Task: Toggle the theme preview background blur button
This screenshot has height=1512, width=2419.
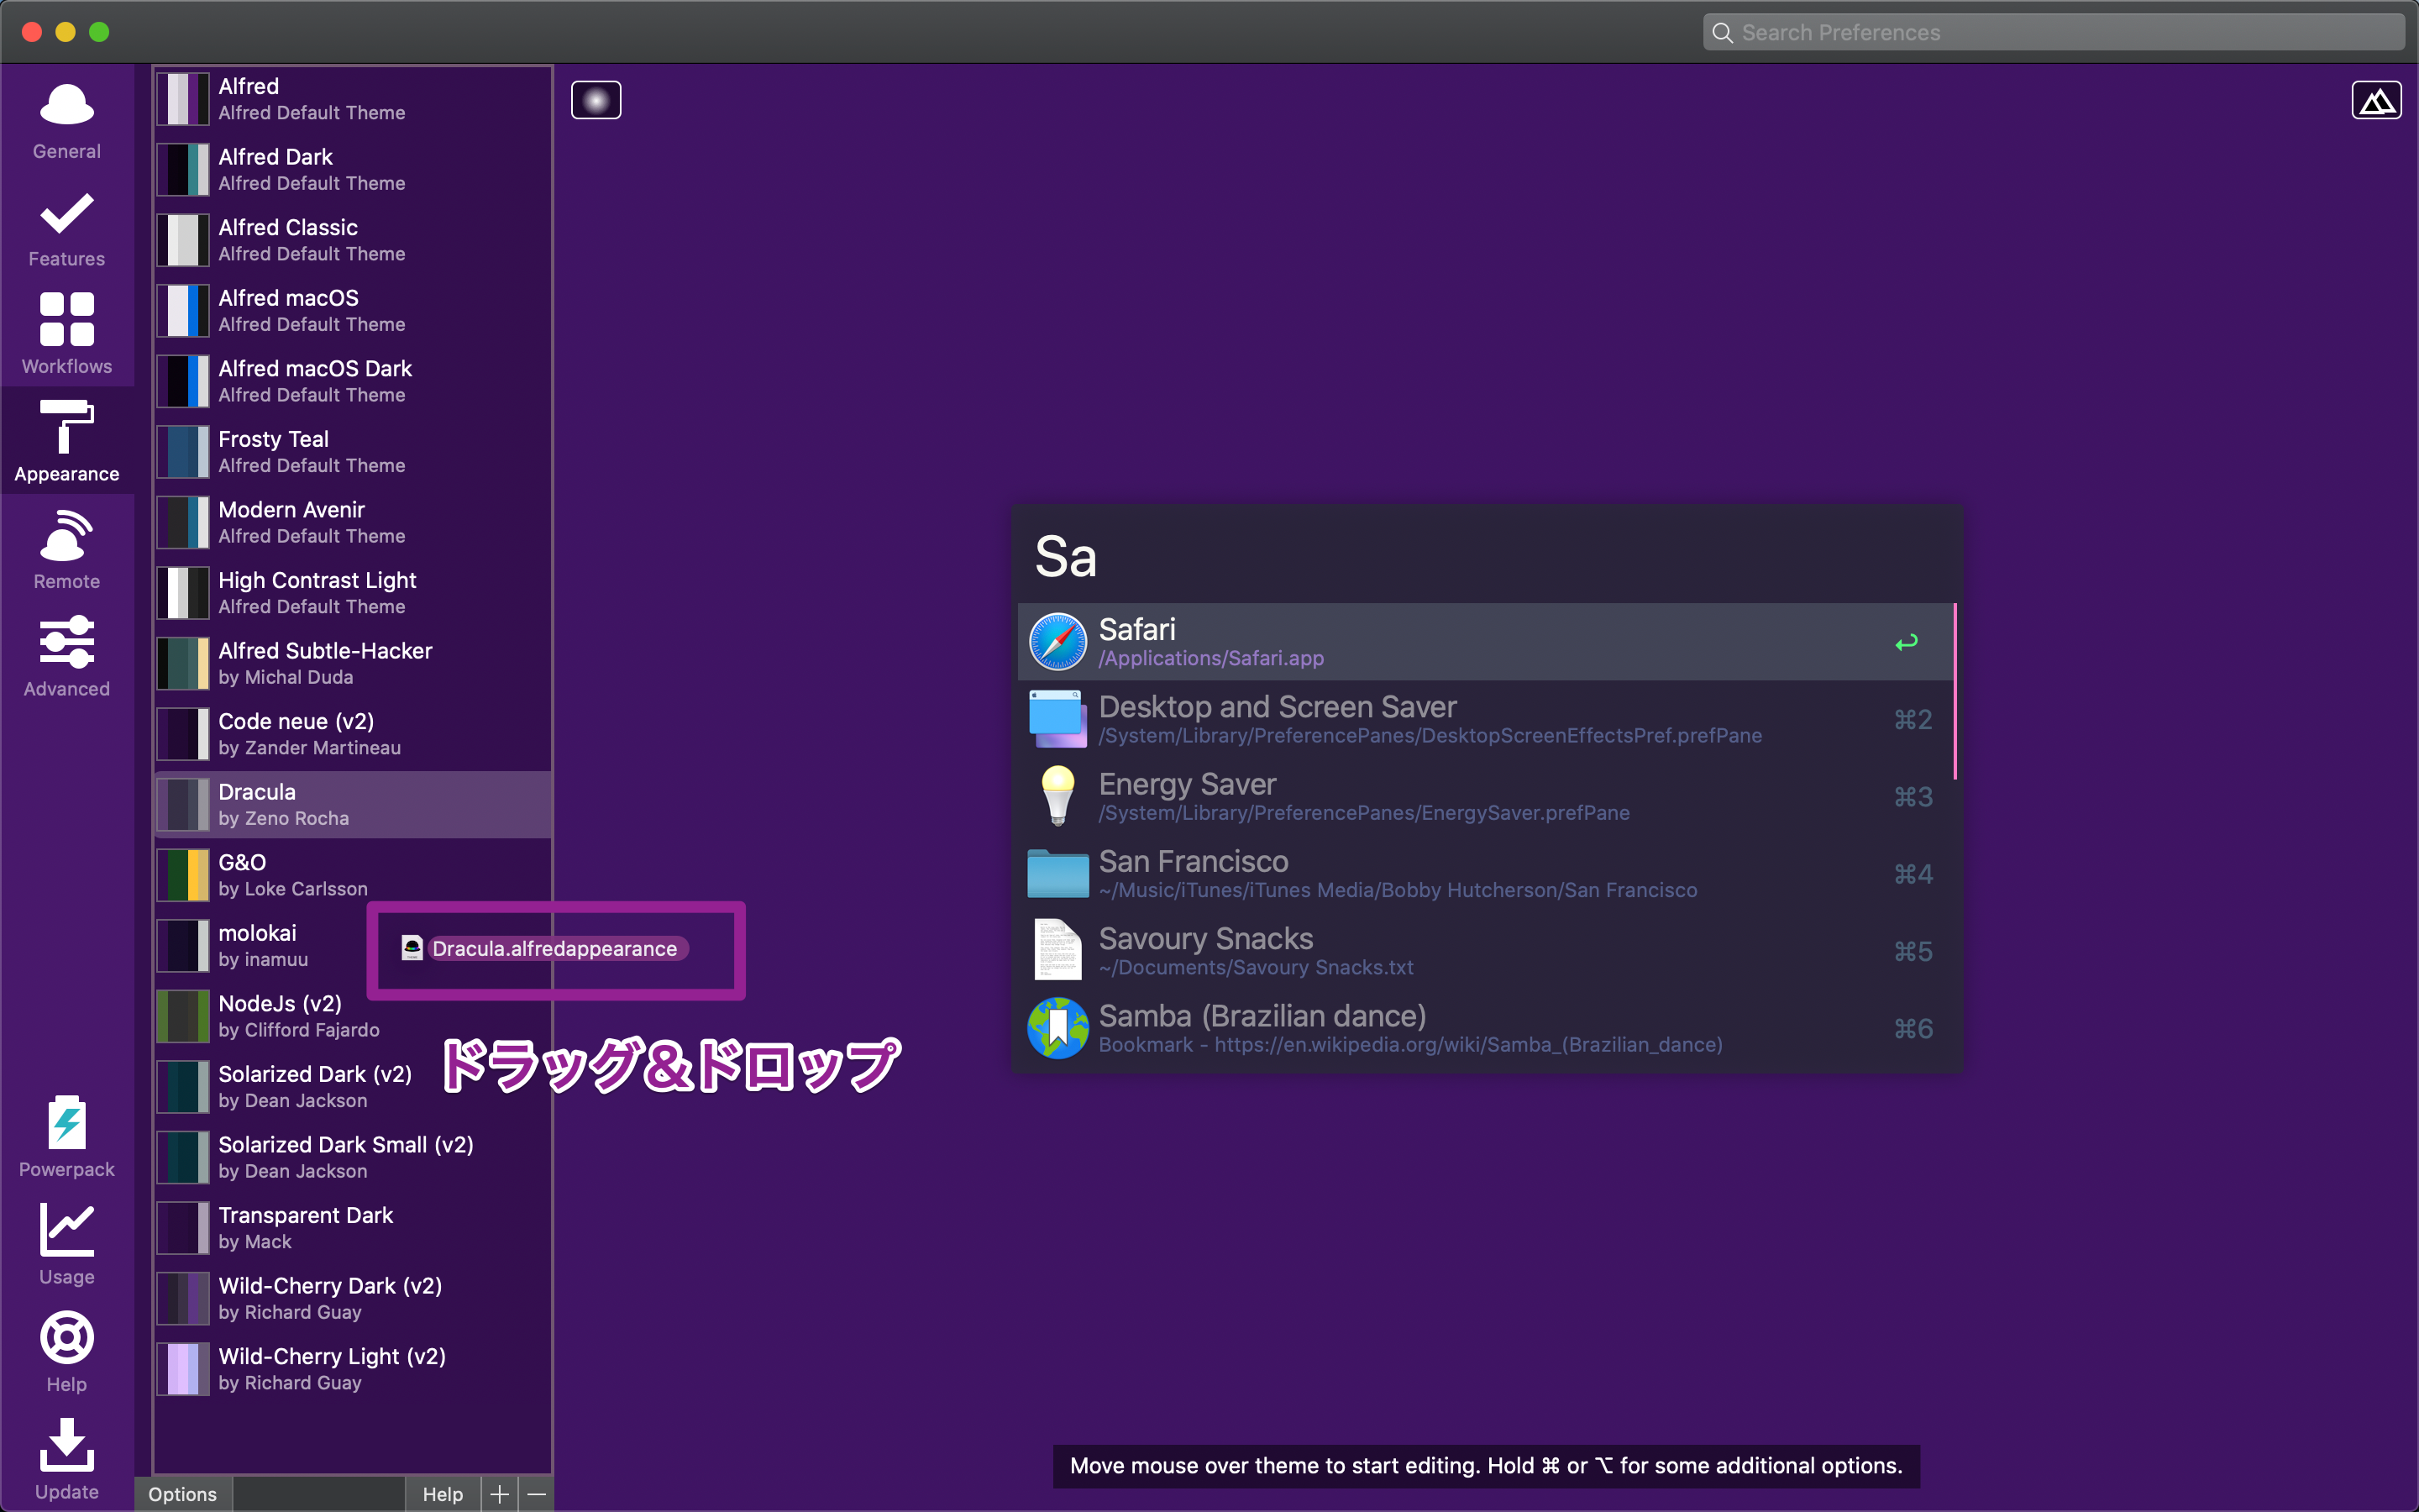Action: click(596, 100)
